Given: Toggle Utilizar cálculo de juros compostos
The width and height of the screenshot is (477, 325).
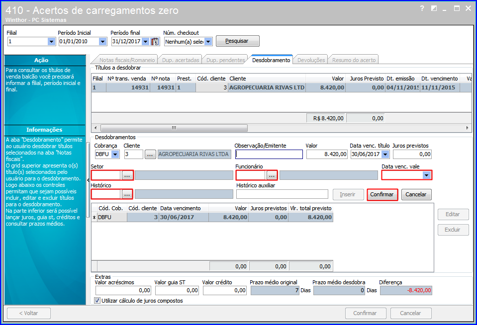Looking at the screenshot, I should pos(97,301).
